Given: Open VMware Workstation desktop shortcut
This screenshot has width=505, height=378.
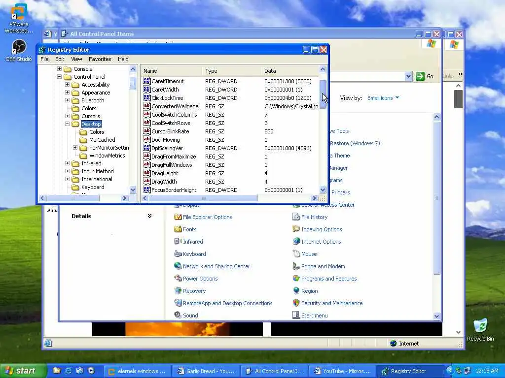Looking at the screenshot, I should pos(18,18).
